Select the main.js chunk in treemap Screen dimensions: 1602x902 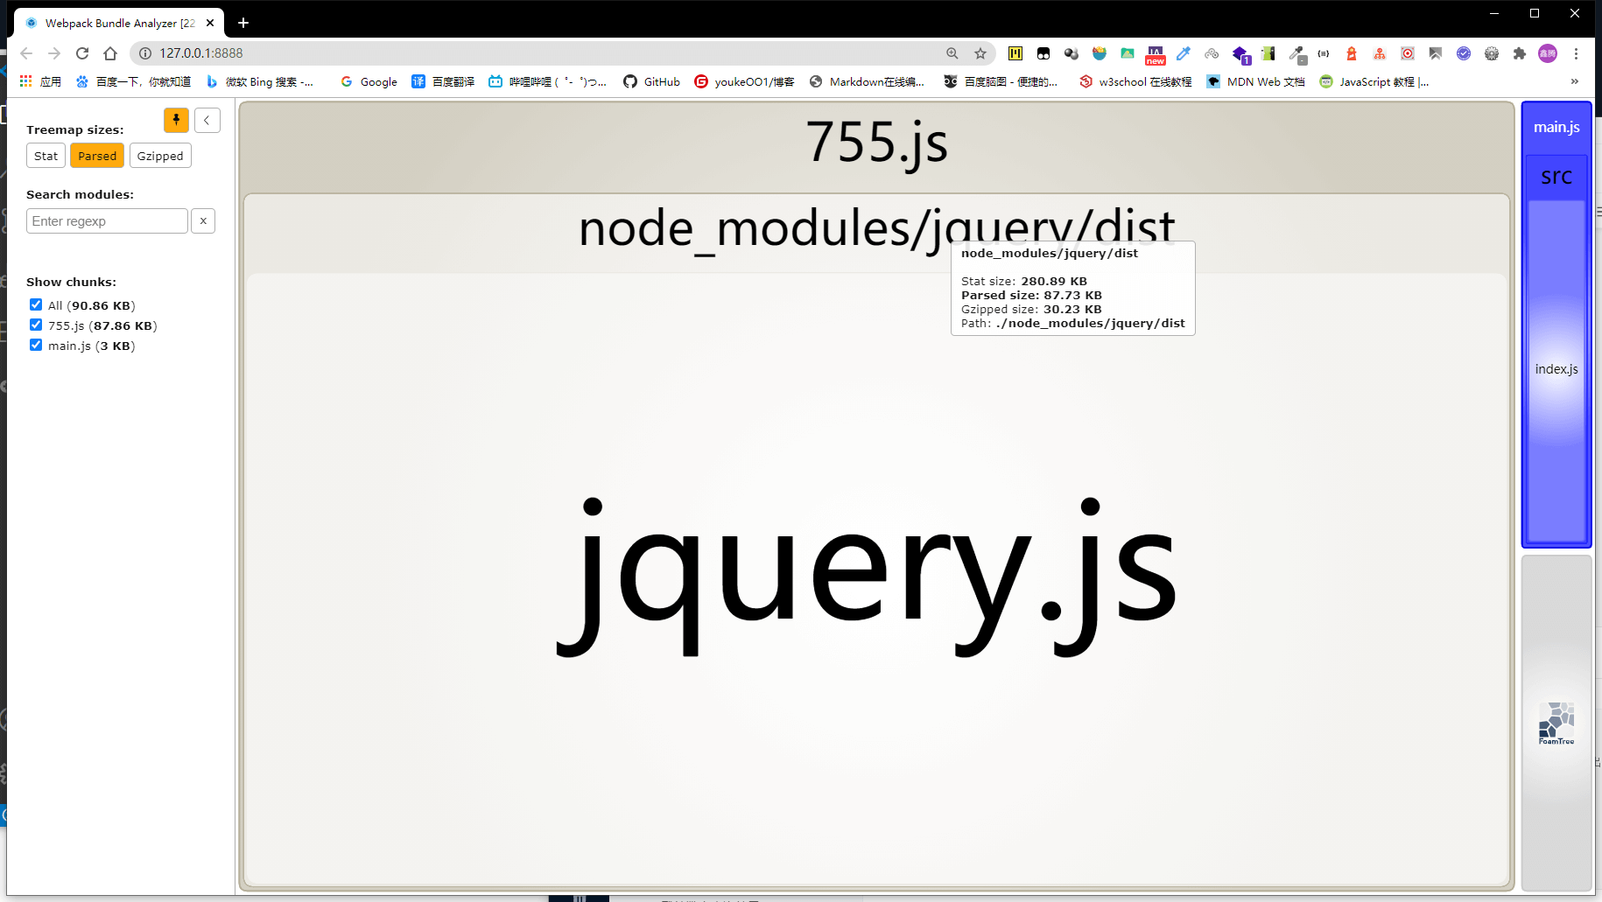tap(1556, 128)
